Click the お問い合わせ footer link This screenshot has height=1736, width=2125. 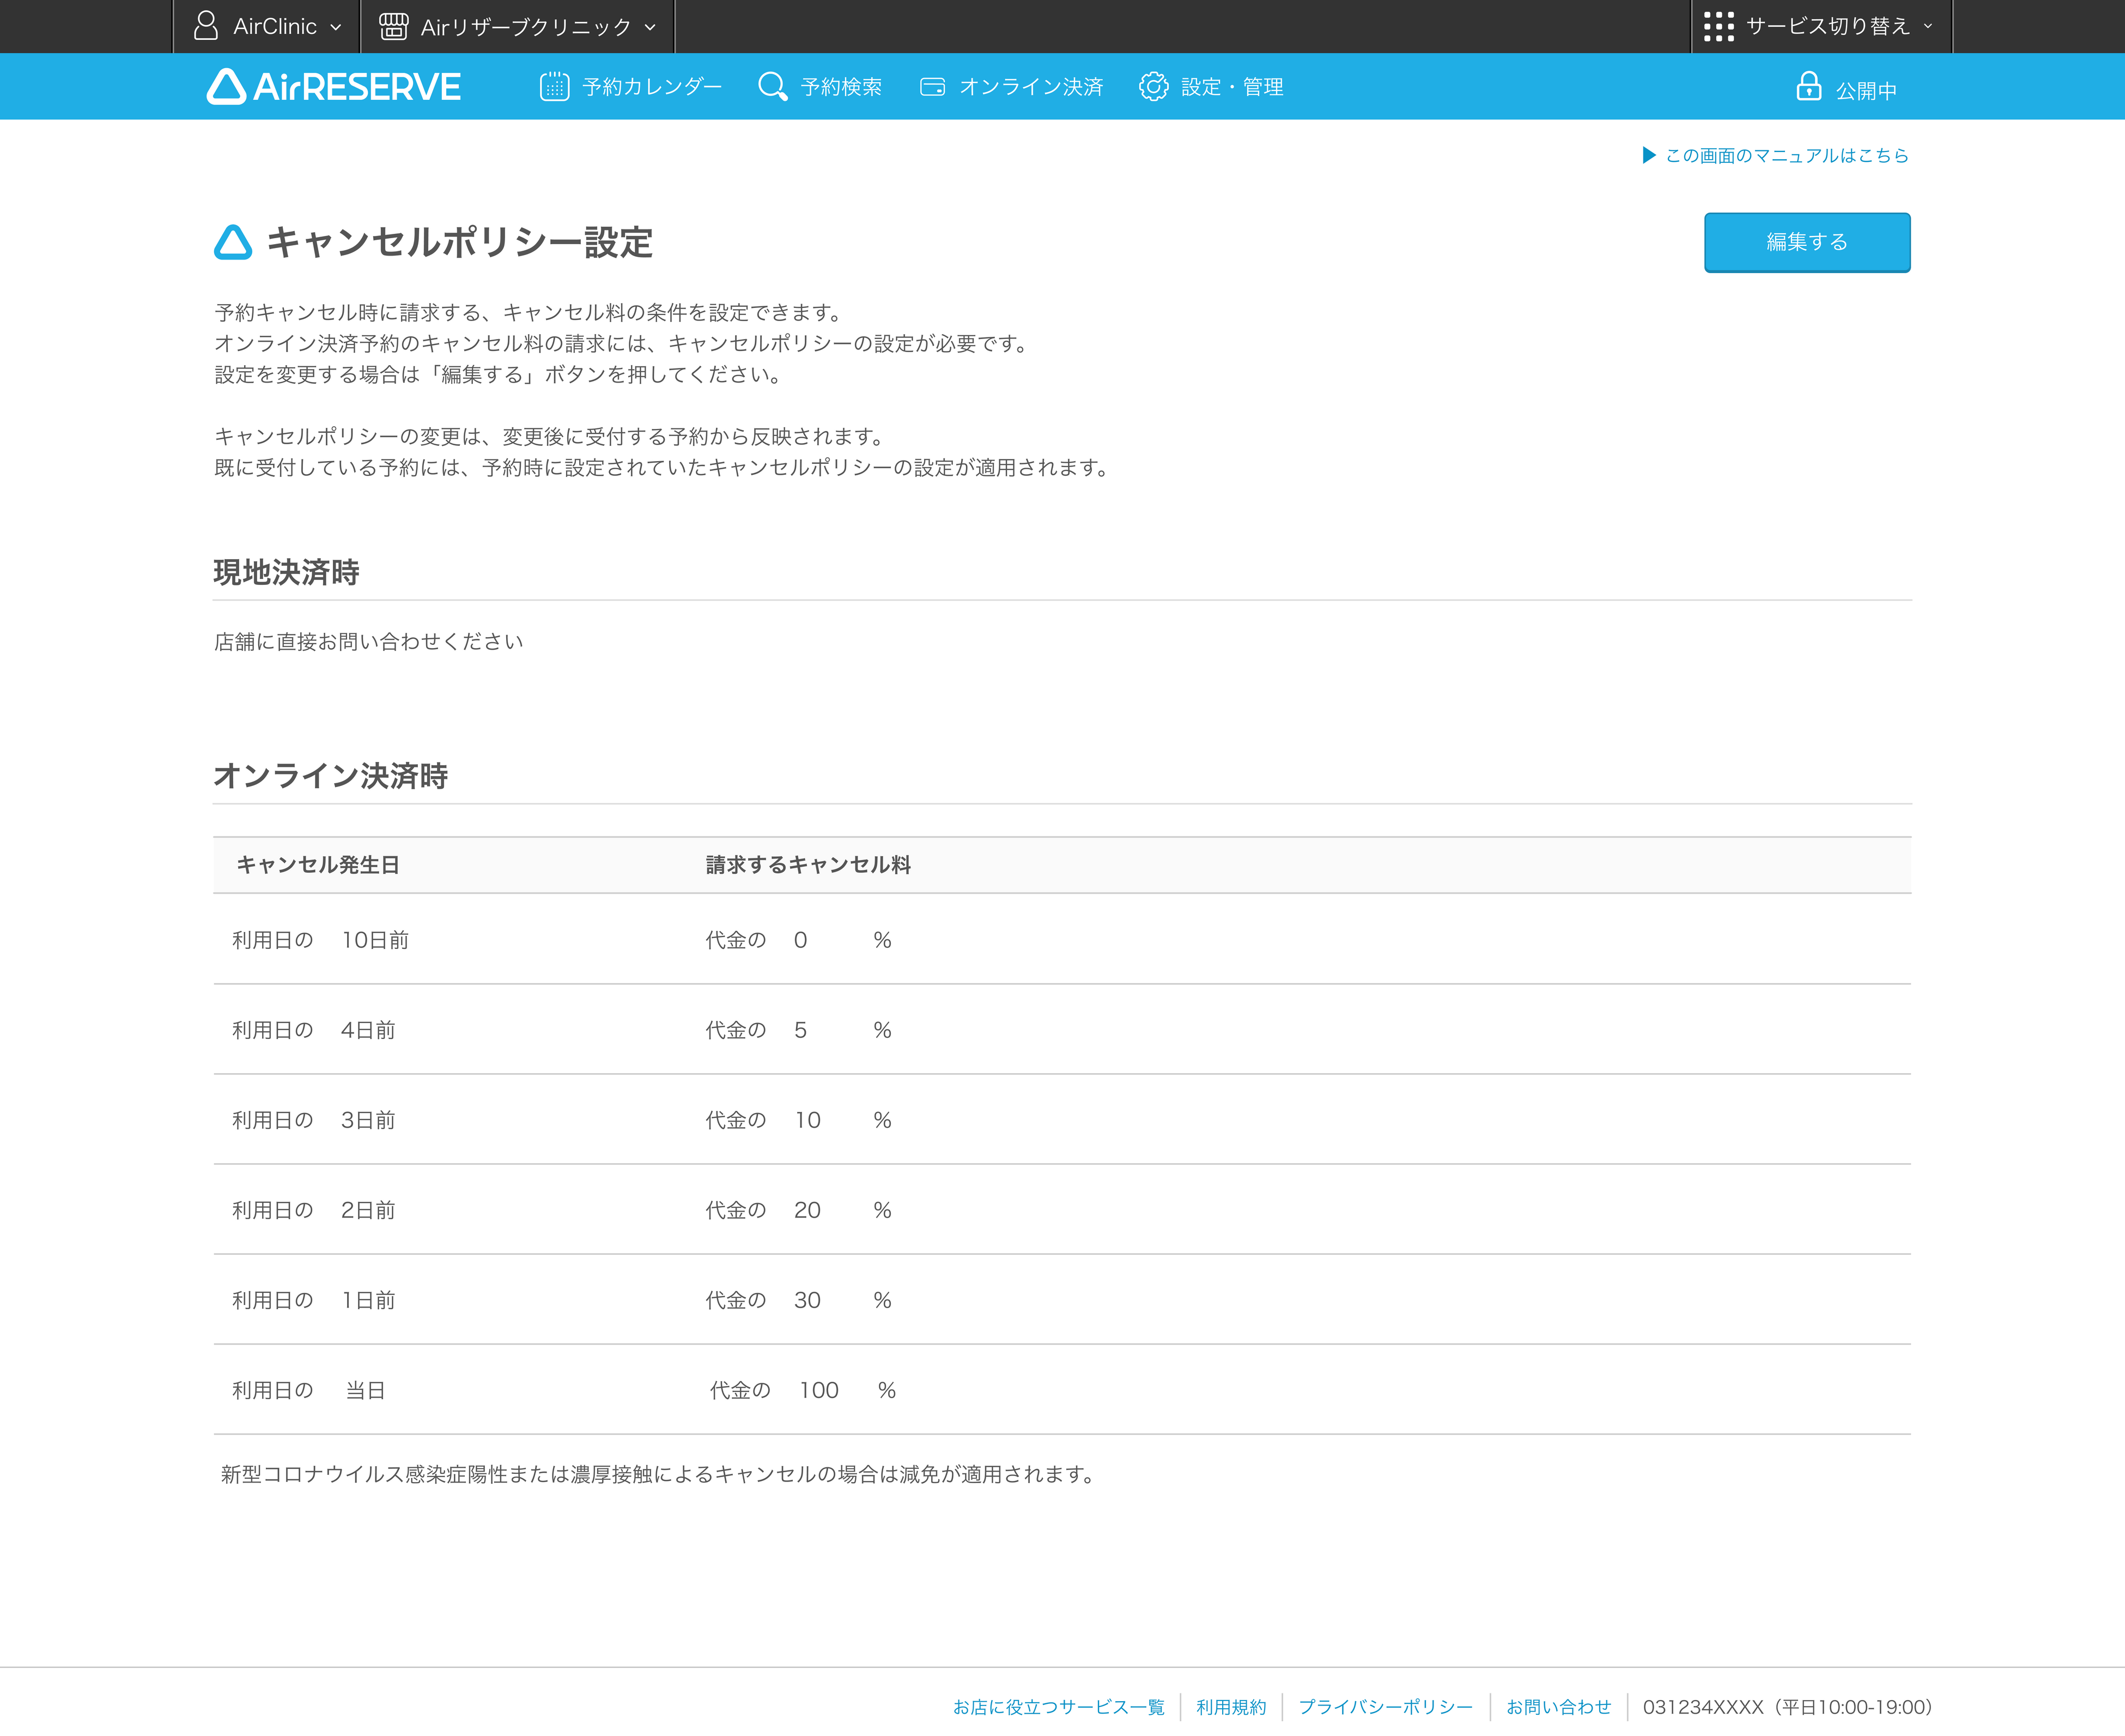pos(1558,1707)
